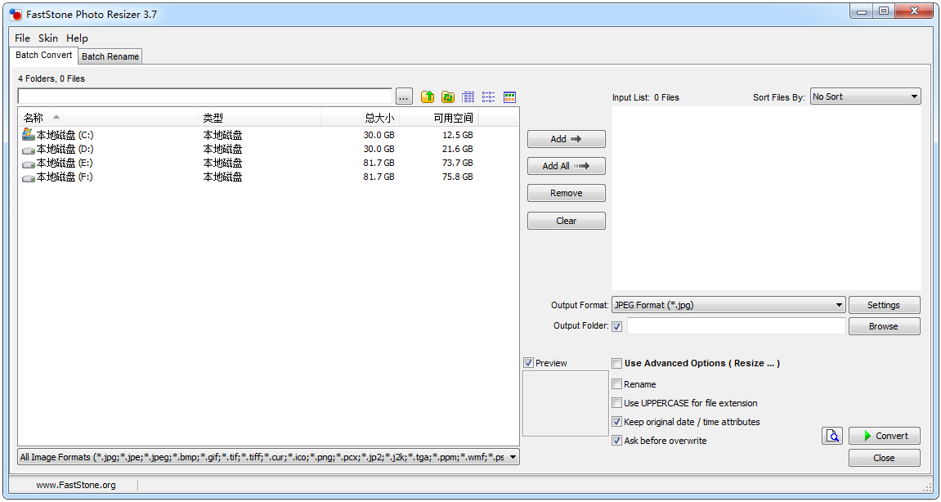The width and height of the screenshot is (941, 502).
Task: Open the Skin menu
Action: coord(48,38)
